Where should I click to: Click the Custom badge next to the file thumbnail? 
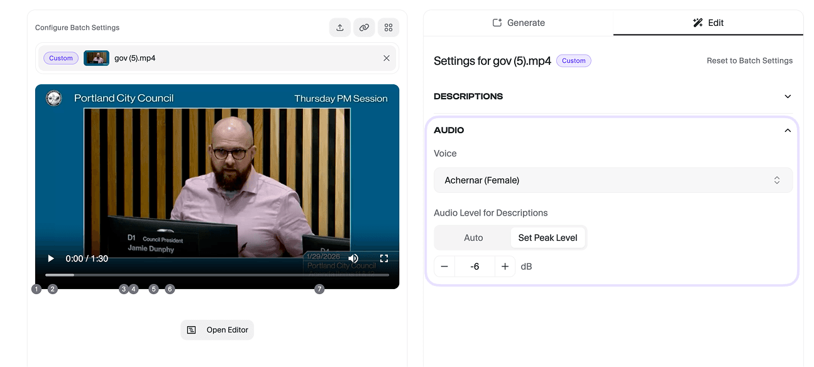pyautogui.click(x=61, y=58)
